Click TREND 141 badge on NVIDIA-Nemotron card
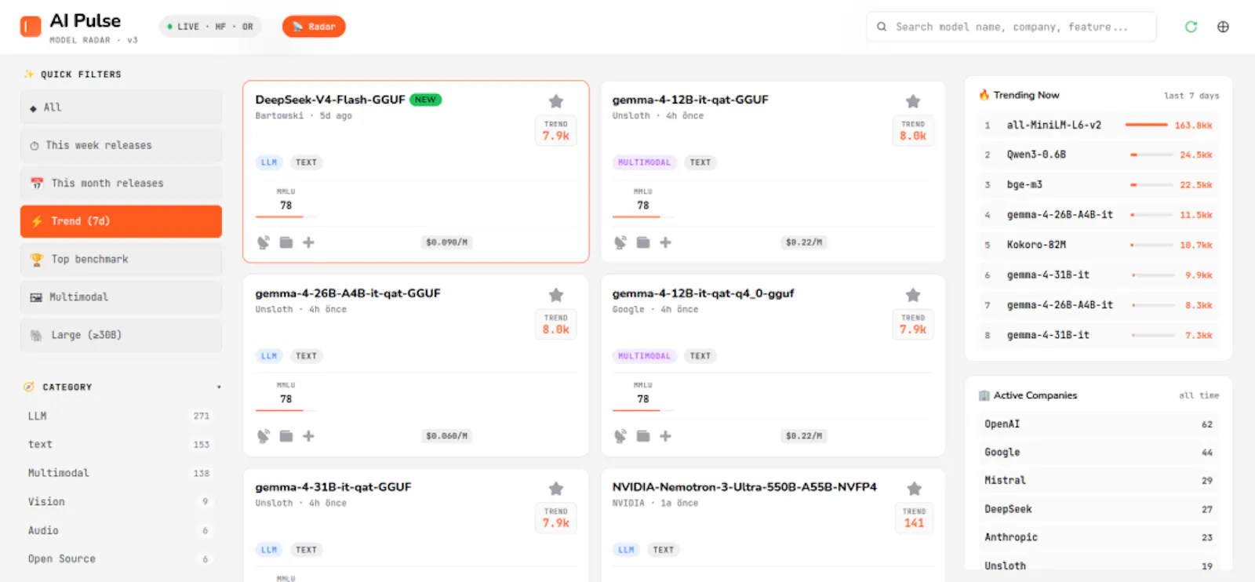The image size is (1255, 582). tap(914, 518)
